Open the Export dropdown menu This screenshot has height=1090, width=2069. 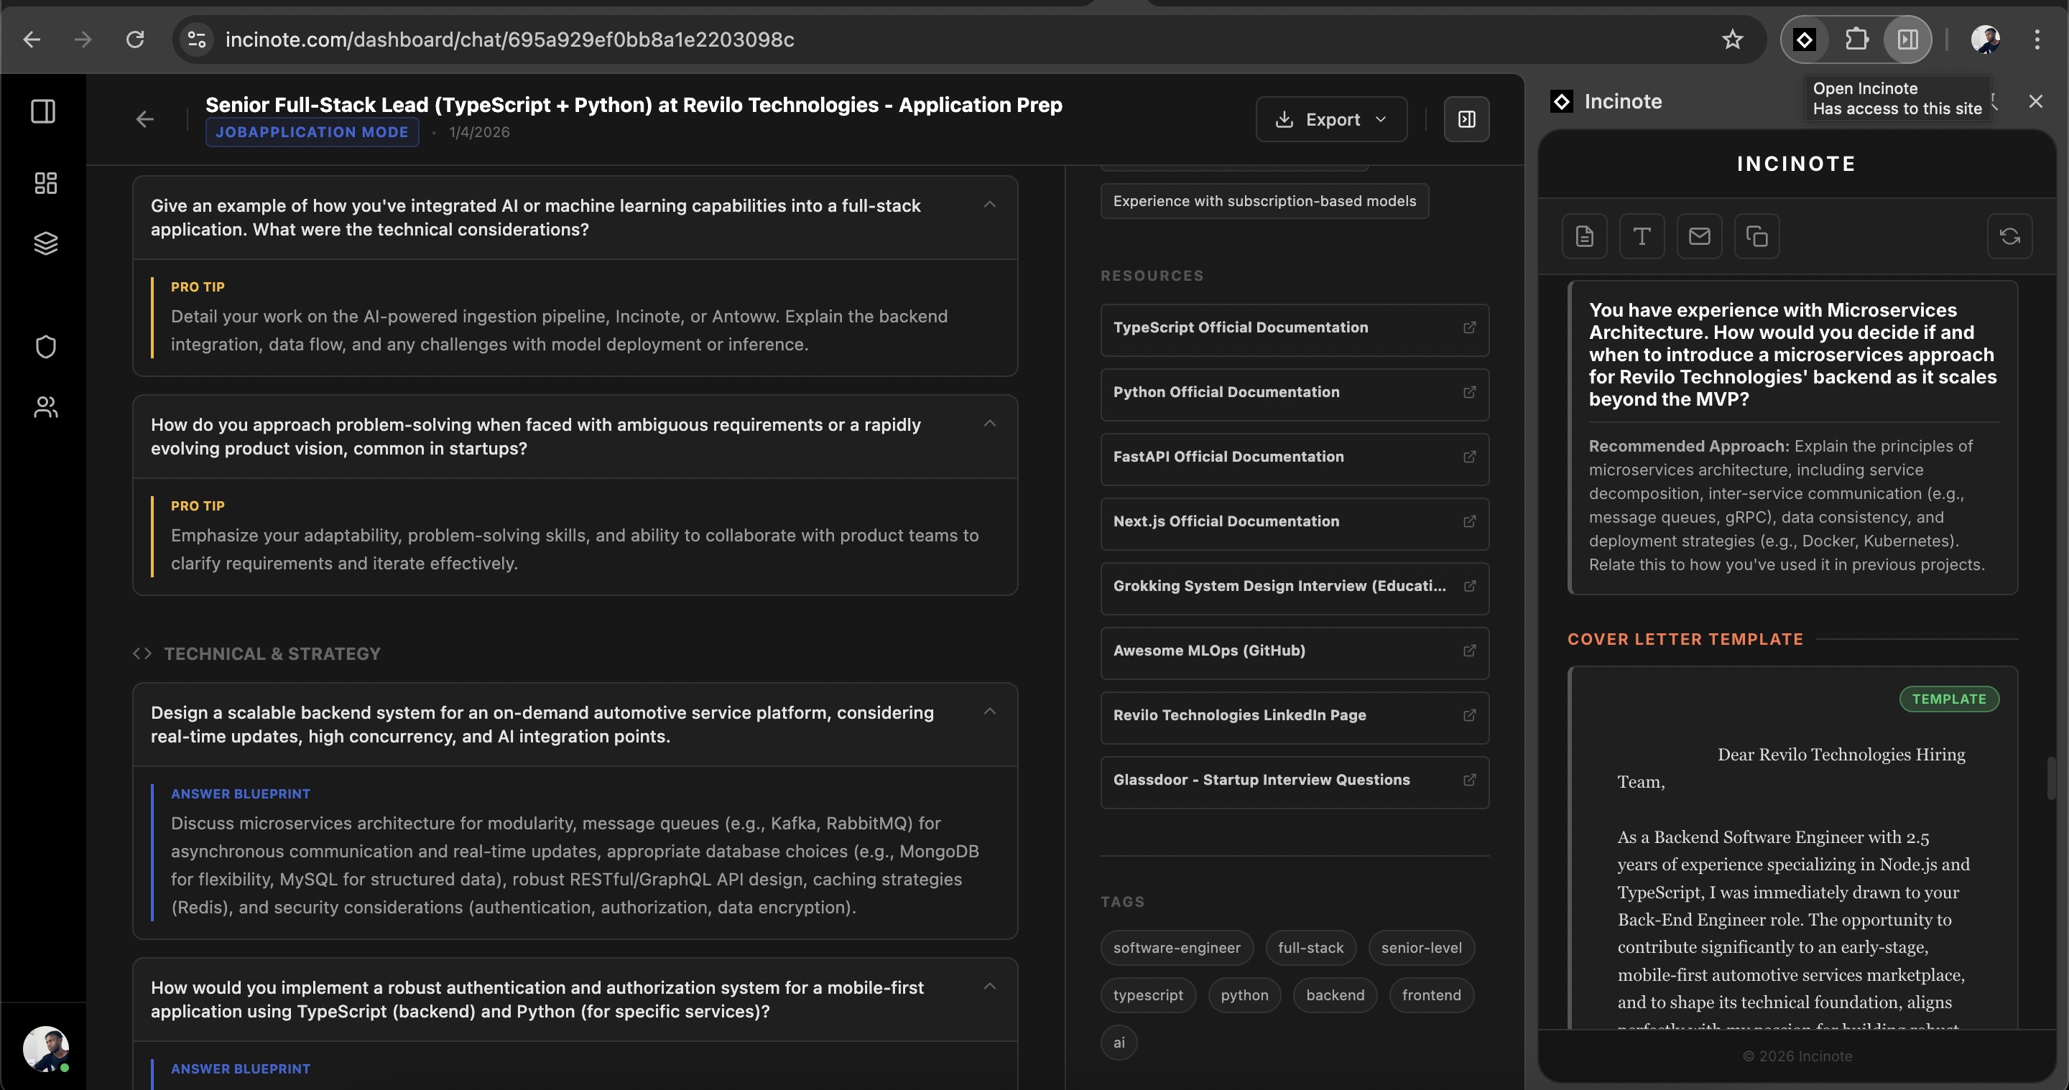click(x=1331, y=118)
